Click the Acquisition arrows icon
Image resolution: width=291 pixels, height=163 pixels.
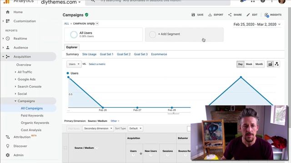click(8, 57)
